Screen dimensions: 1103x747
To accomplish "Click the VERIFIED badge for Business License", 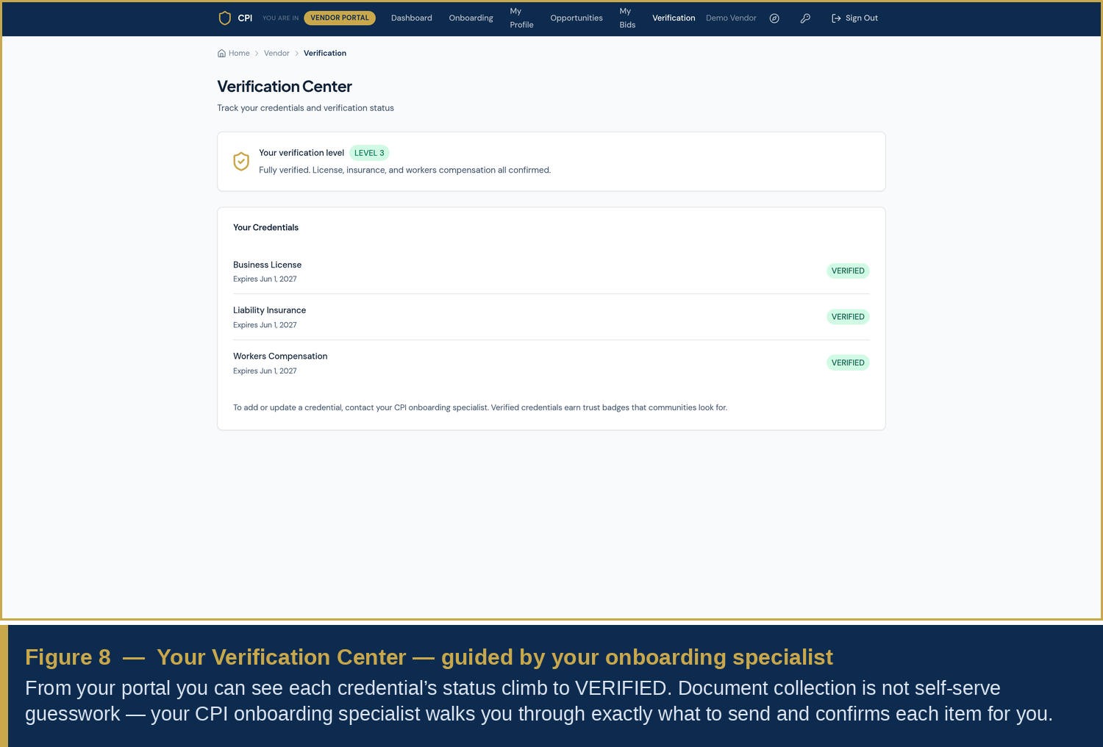I will coord(848,271).
